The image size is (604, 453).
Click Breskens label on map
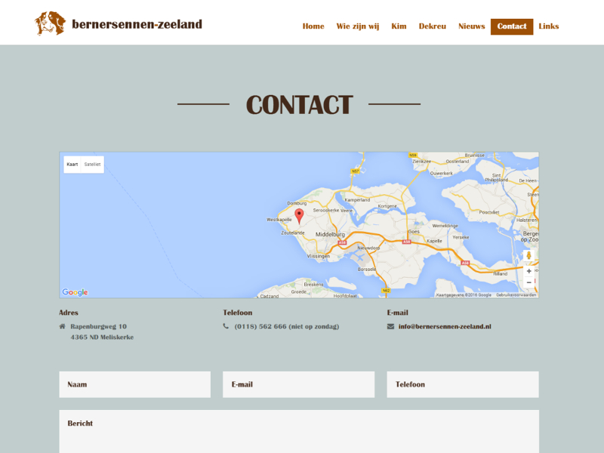click(x=313, y=285)
